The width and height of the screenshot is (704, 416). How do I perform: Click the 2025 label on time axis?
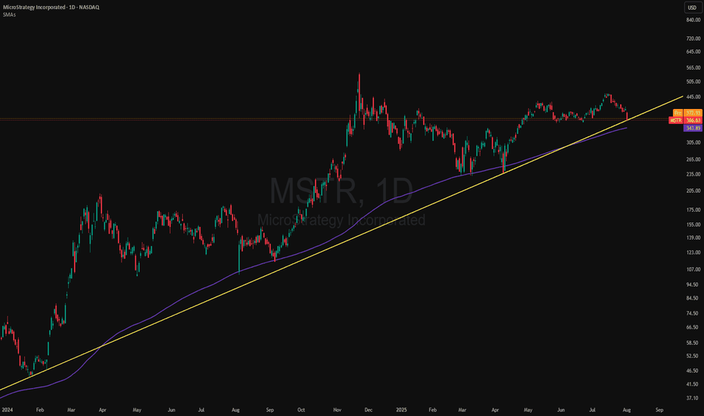pyautogui.click(x=401, y=410)
